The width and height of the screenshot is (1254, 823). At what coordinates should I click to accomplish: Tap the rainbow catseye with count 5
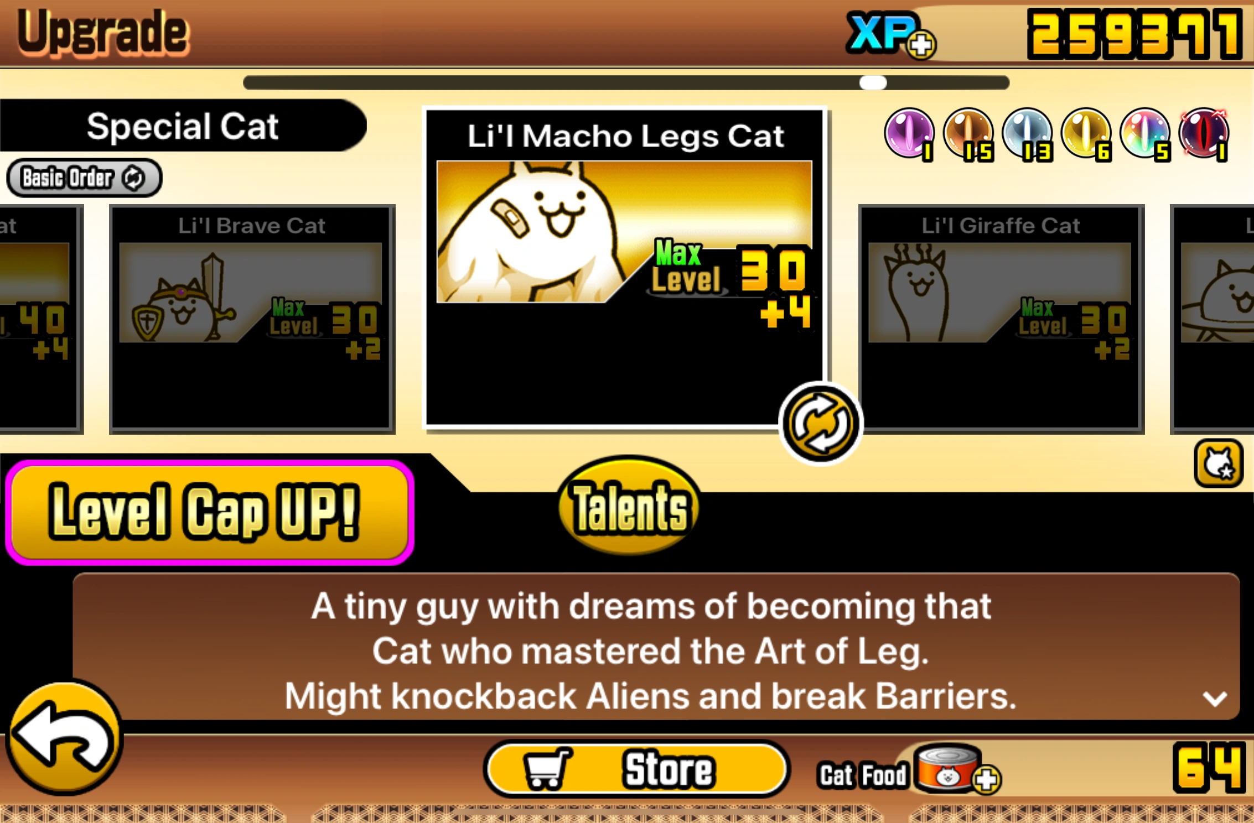point(1145,133)
